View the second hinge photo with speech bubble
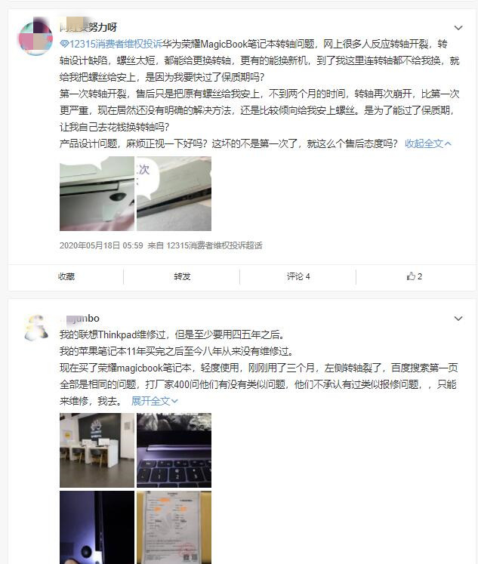This screenshot has height=564, width=478. pos(174,193)
